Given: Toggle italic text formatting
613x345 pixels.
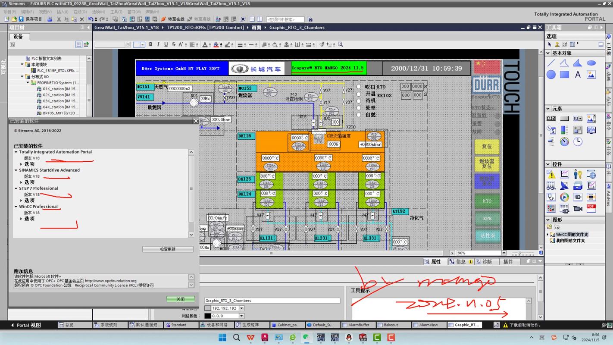Looking at the screenshot, I should pyautogui.click(x=158, y=44).
